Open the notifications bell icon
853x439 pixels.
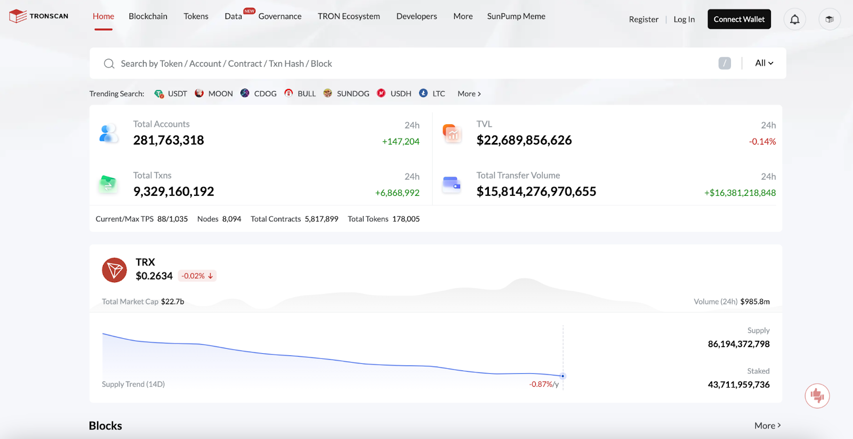tap(794, 19)
